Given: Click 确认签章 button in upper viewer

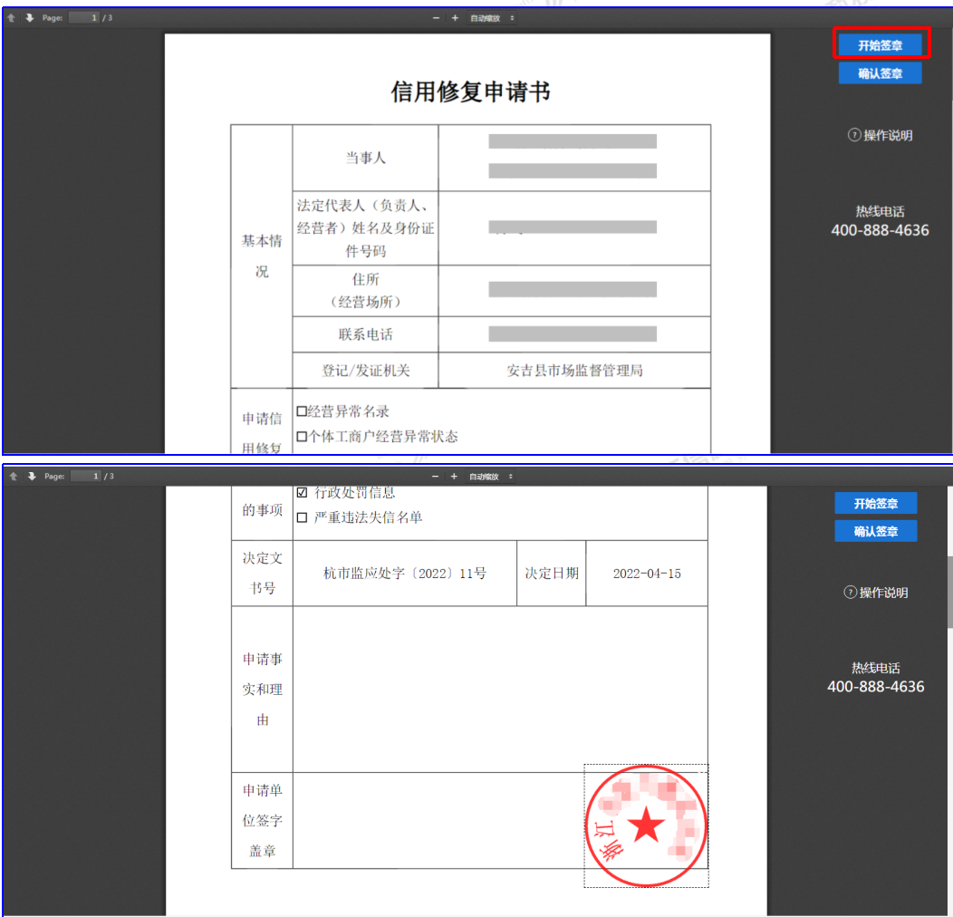Looking at the screenshot, I should [x=880, y=73].
